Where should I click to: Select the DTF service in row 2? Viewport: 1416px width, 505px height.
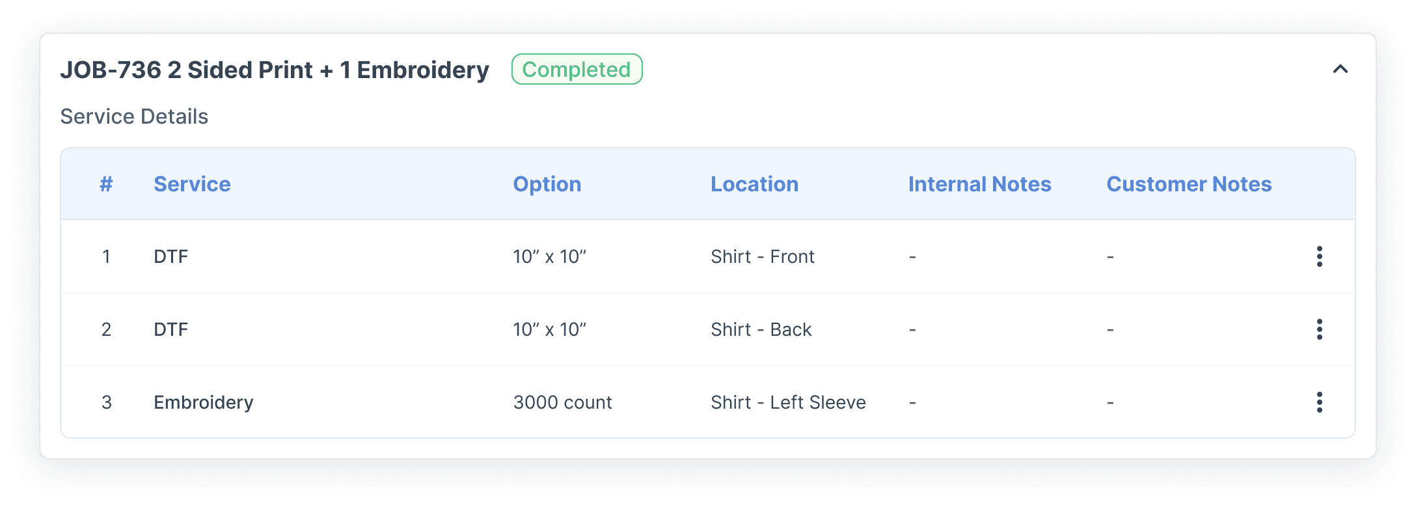(170, 329)
